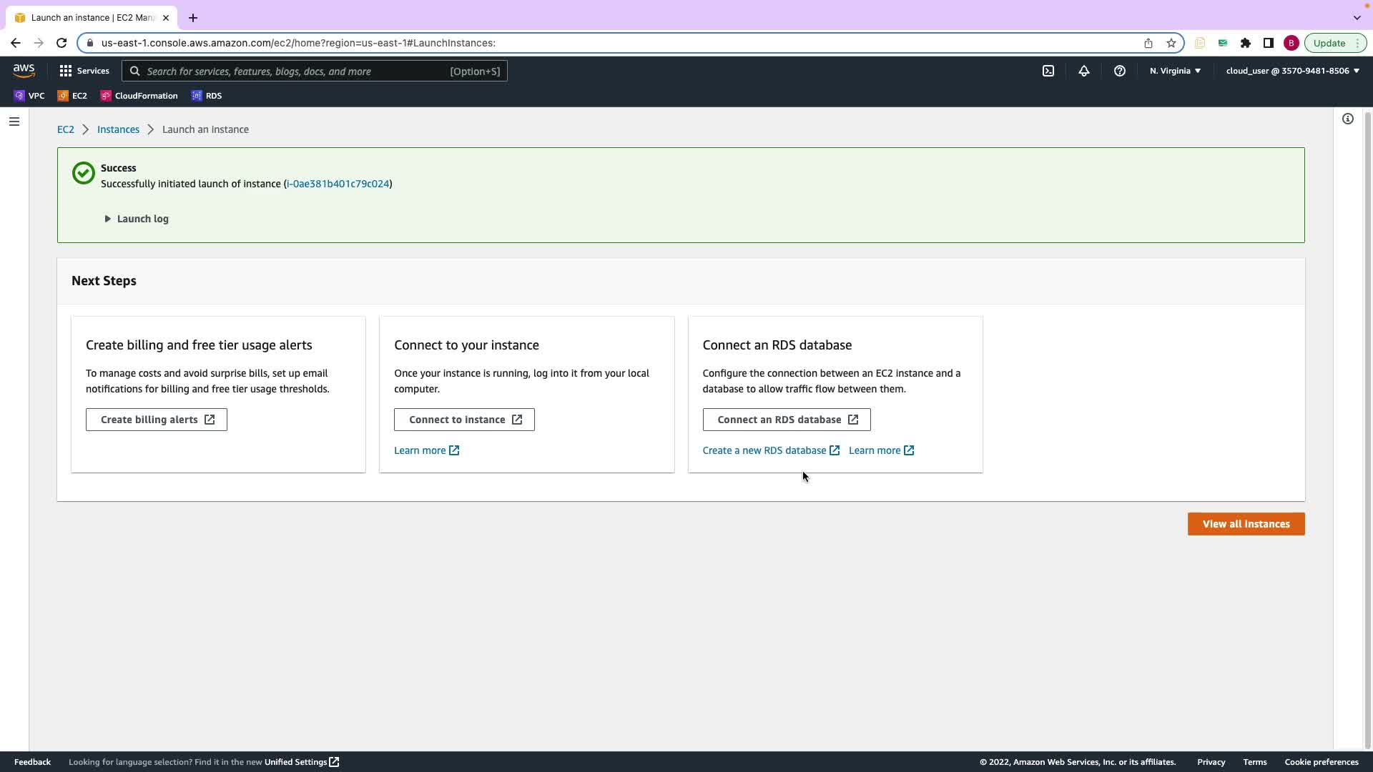The height and width of the screenshot is (772, 1373).
Task: Open the Services grid menu
Action: (x=84, y=71)
